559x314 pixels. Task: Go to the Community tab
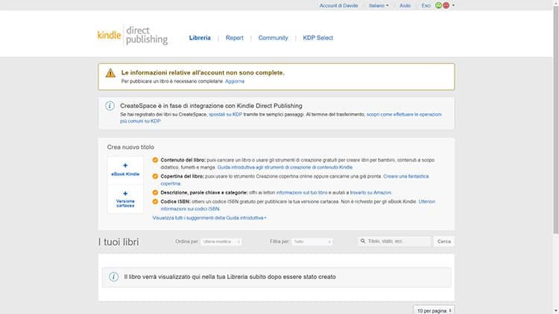273,38
